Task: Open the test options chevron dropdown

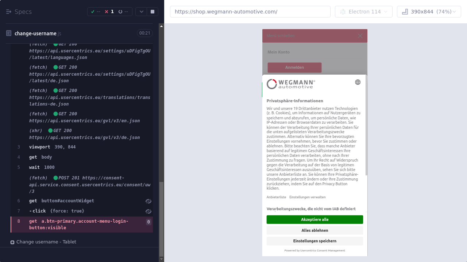Action: coord(142,12)
